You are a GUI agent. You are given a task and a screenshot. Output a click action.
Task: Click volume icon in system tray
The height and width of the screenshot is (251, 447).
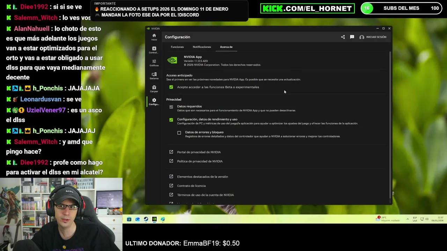(427, 219)
